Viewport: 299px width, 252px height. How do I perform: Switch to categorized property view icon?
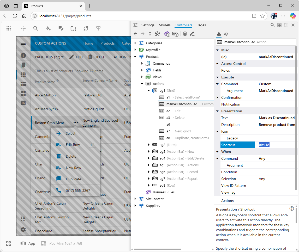[x=219, y=34]
